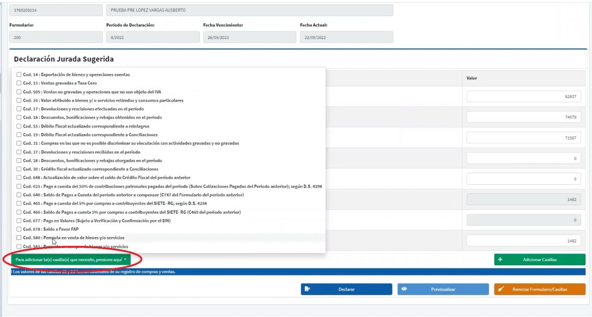
Task: Click the eye icon on Previsualizar button
Action: pos(404,289)
